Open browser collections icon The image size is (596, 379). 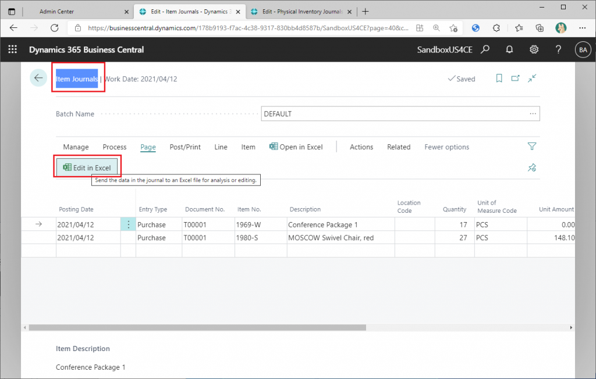tap(540, 28)
